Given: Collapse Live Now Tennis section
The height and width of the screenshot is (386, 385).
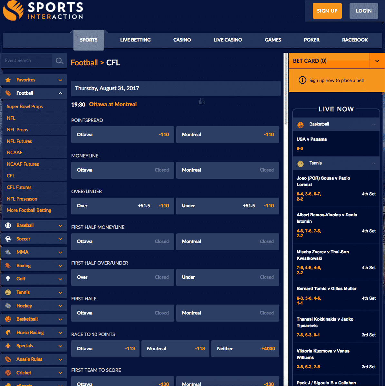Looking at the screenshot, I should coord(373,164).
